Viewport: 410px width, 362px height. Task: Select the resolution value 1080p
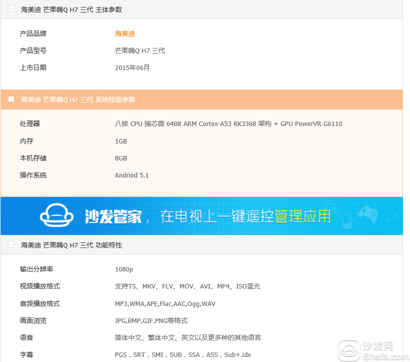click(x=124, y=269)
